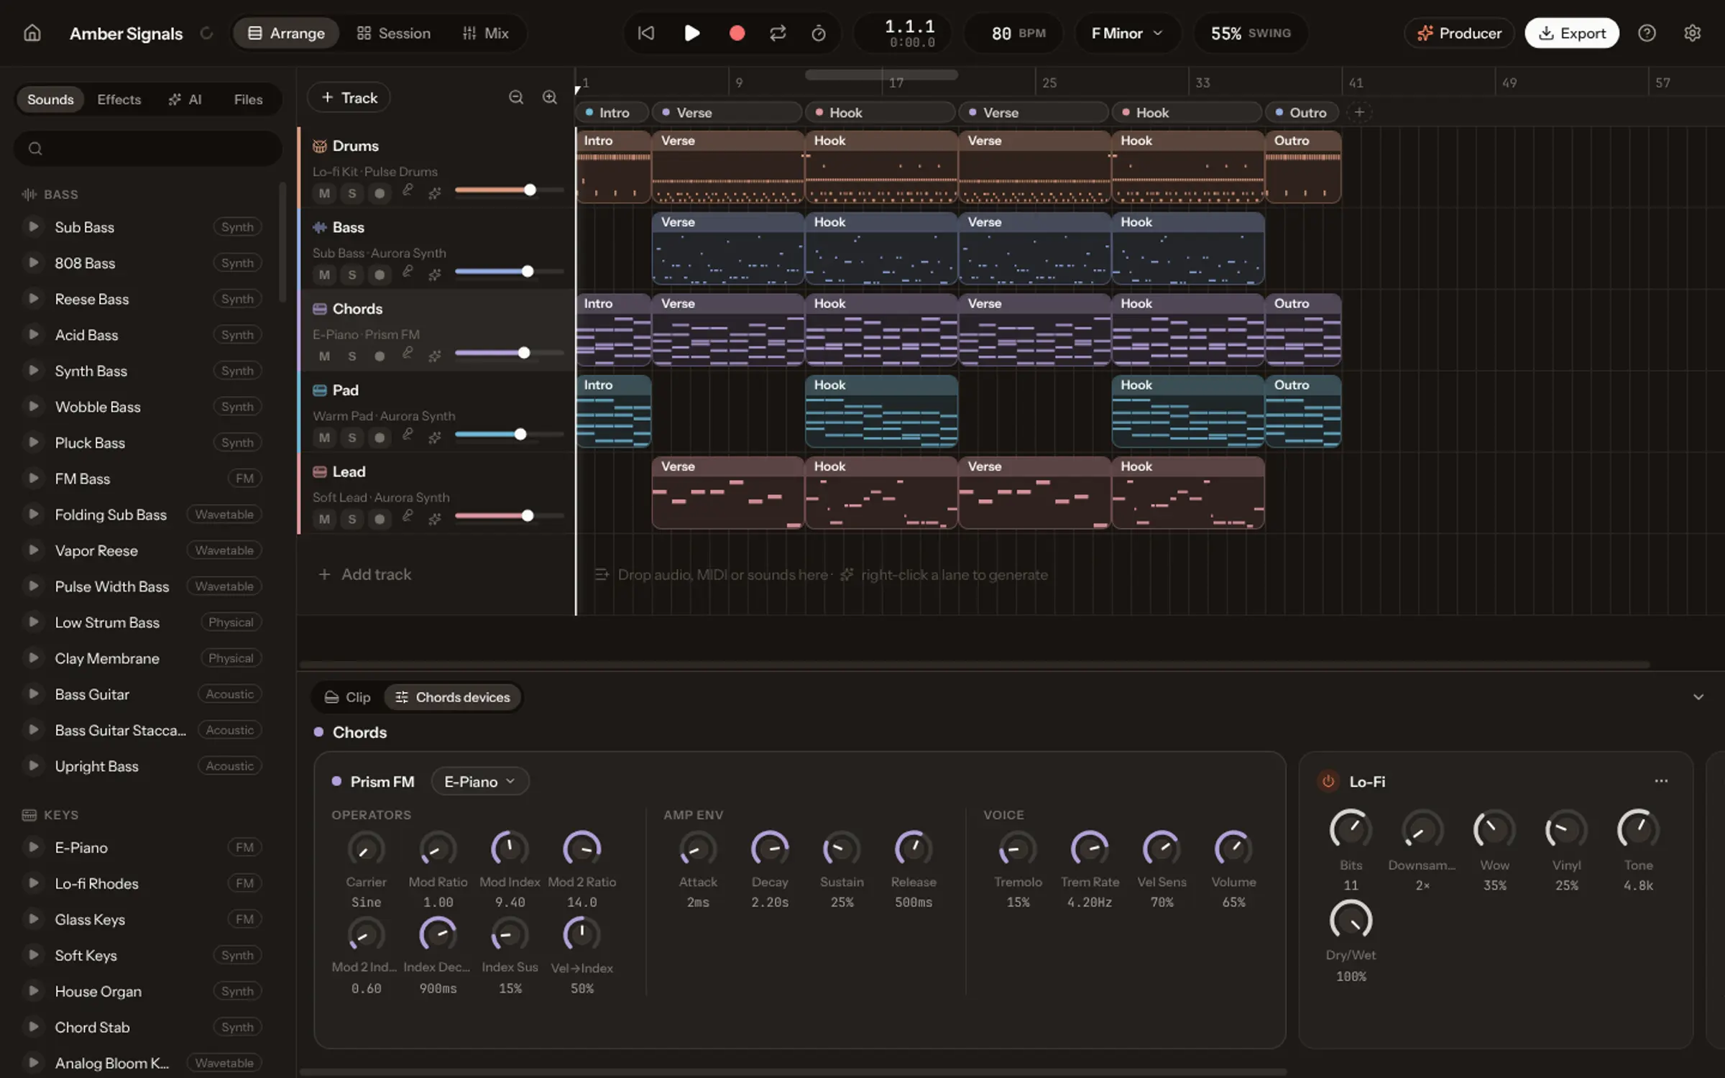Click the Export button
1725x1078 pixels.
(1572, 33)
